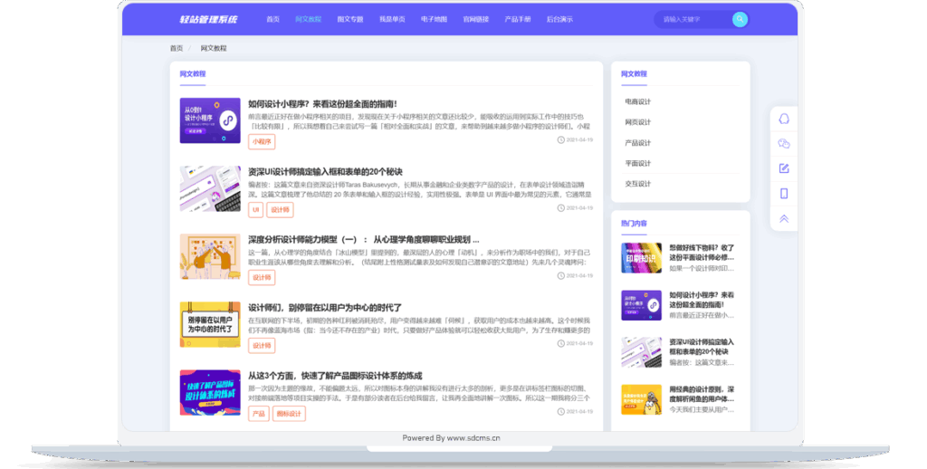Click the 快速了解产品图标 thumbnail image
Viewport: 927px width, 469px height.
210,393
